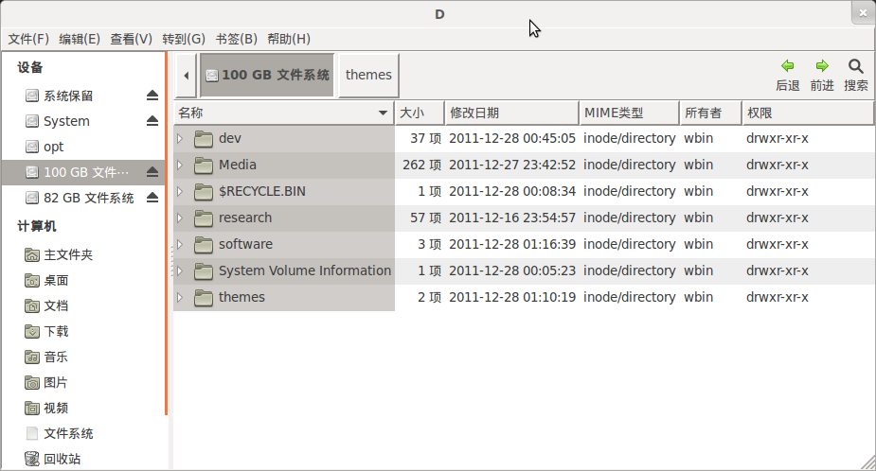The height and width of the screenshot is (471, 876).
Task: Click the 名称 column sort arrow
Action: [383, 113]
